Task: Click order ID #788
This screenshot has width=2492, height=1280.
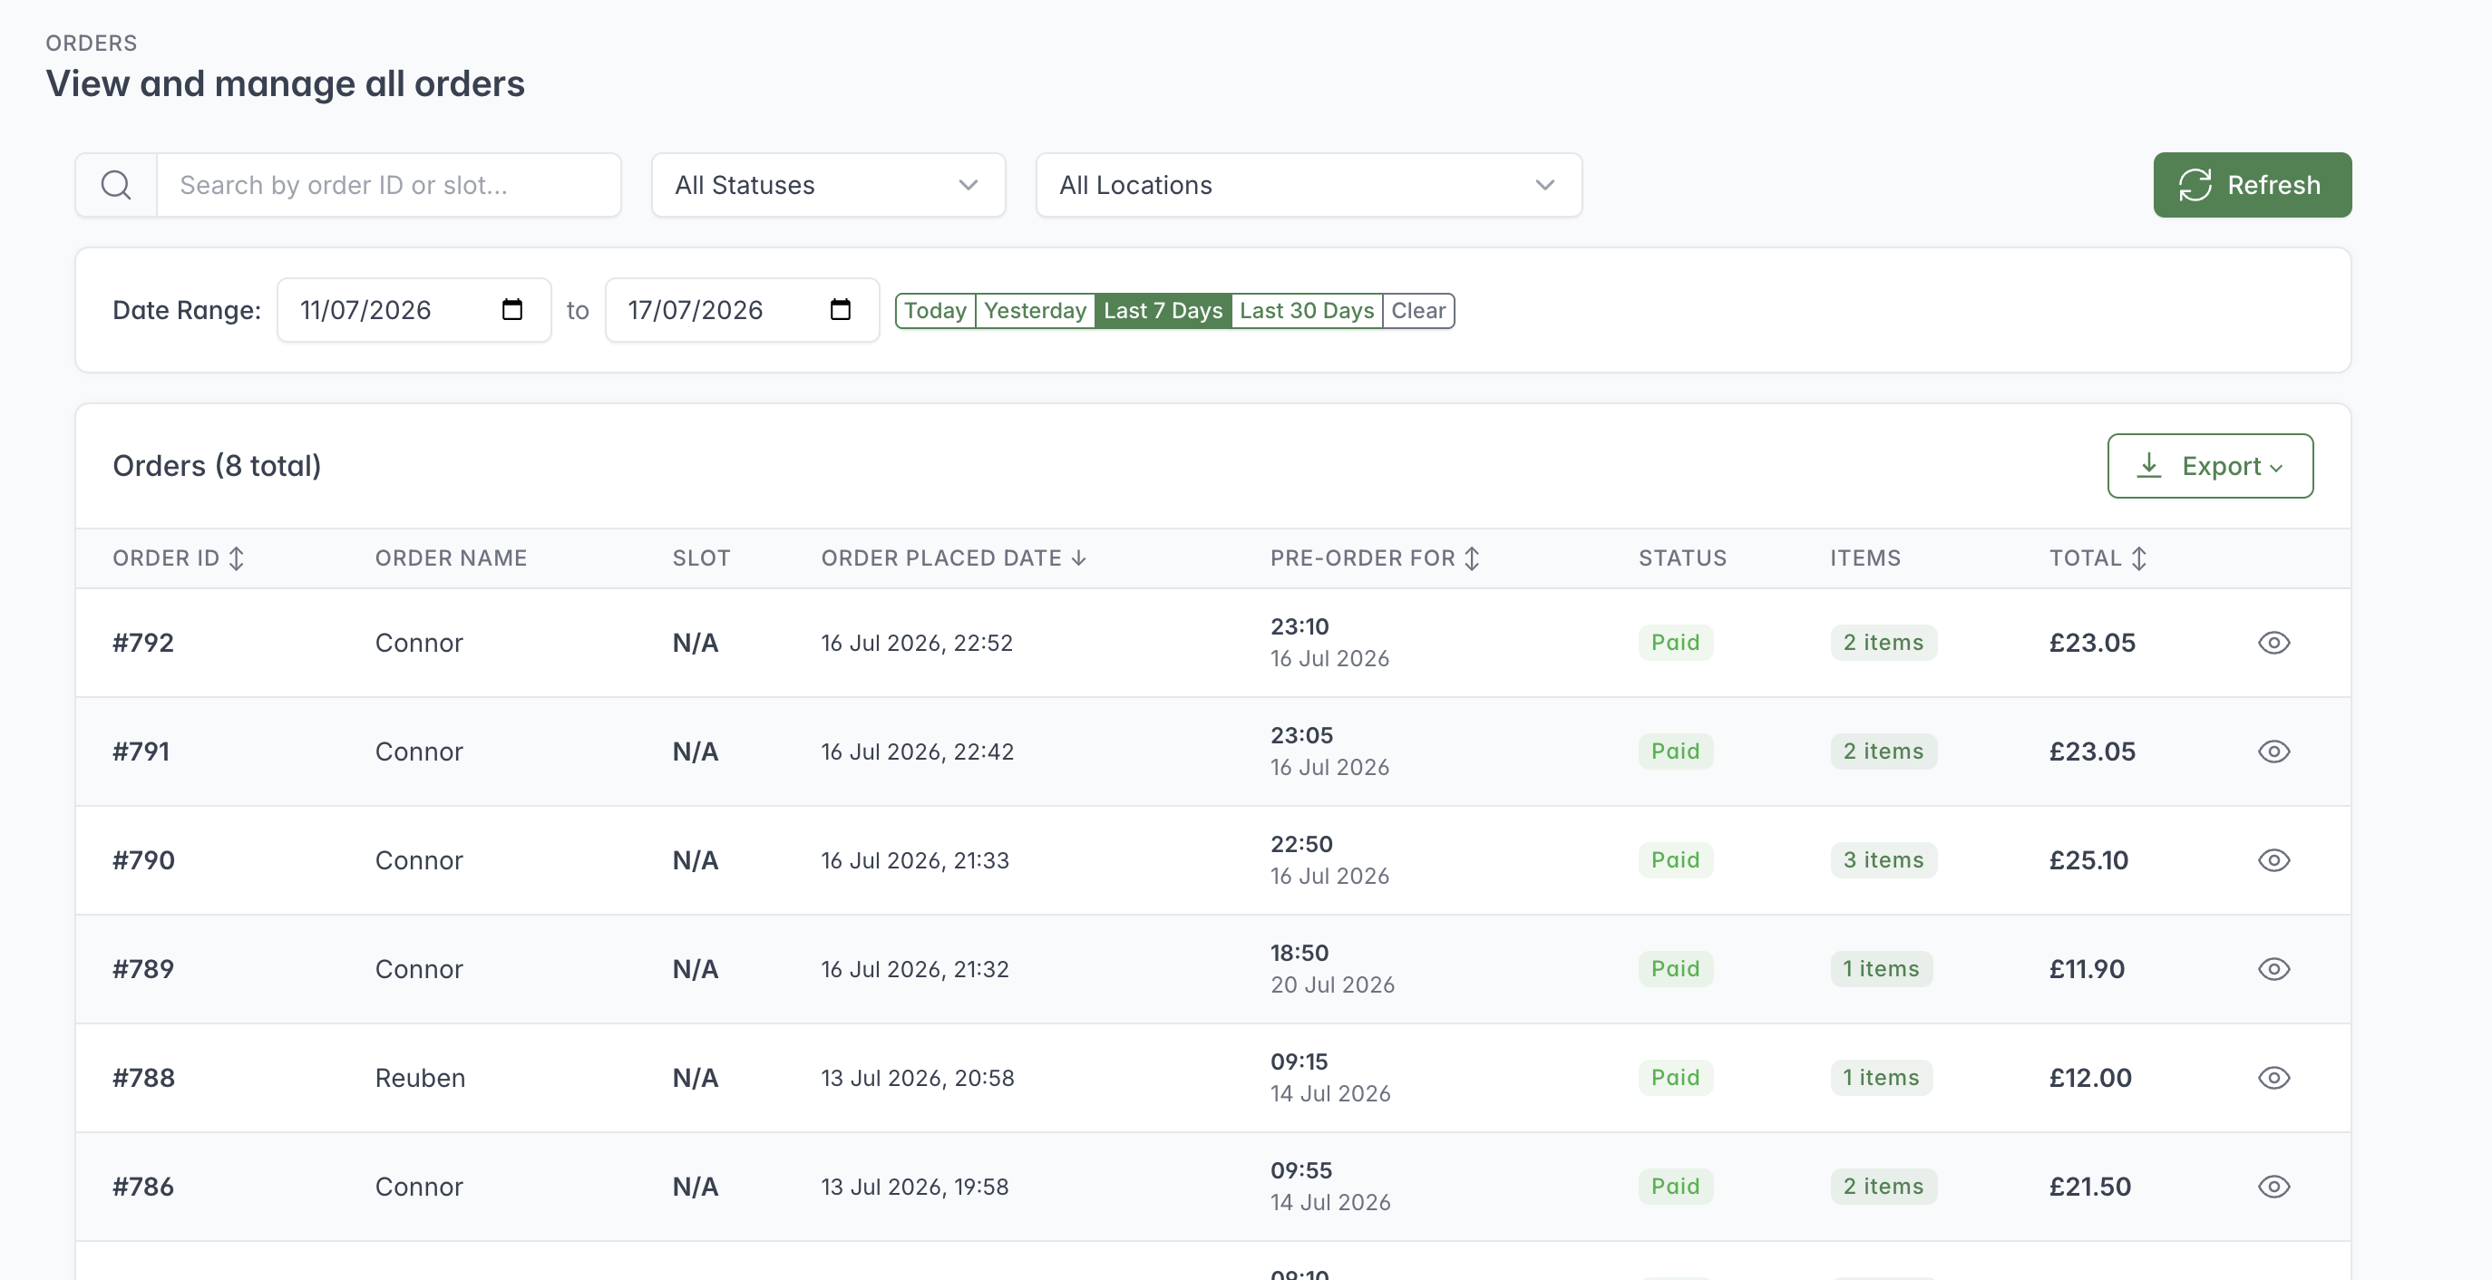Action: [143, 1077]
